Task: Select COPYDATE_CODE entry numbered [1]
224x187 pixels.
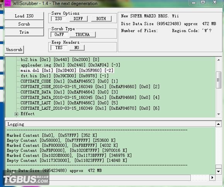Action: [69, 81]
